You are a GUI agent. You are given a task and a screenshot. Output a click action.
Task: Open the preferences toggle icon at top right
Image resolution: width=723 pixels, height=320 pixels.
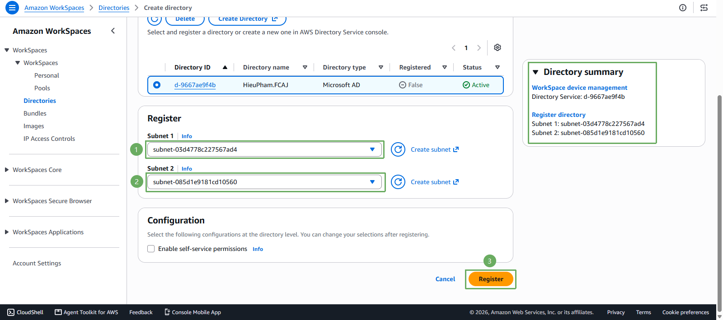coord(704,8)
